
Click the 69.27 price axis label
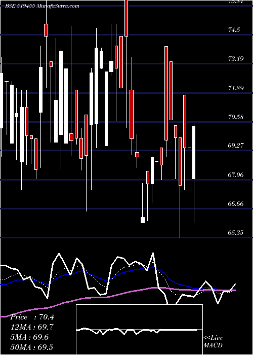[x=236, y=146]
